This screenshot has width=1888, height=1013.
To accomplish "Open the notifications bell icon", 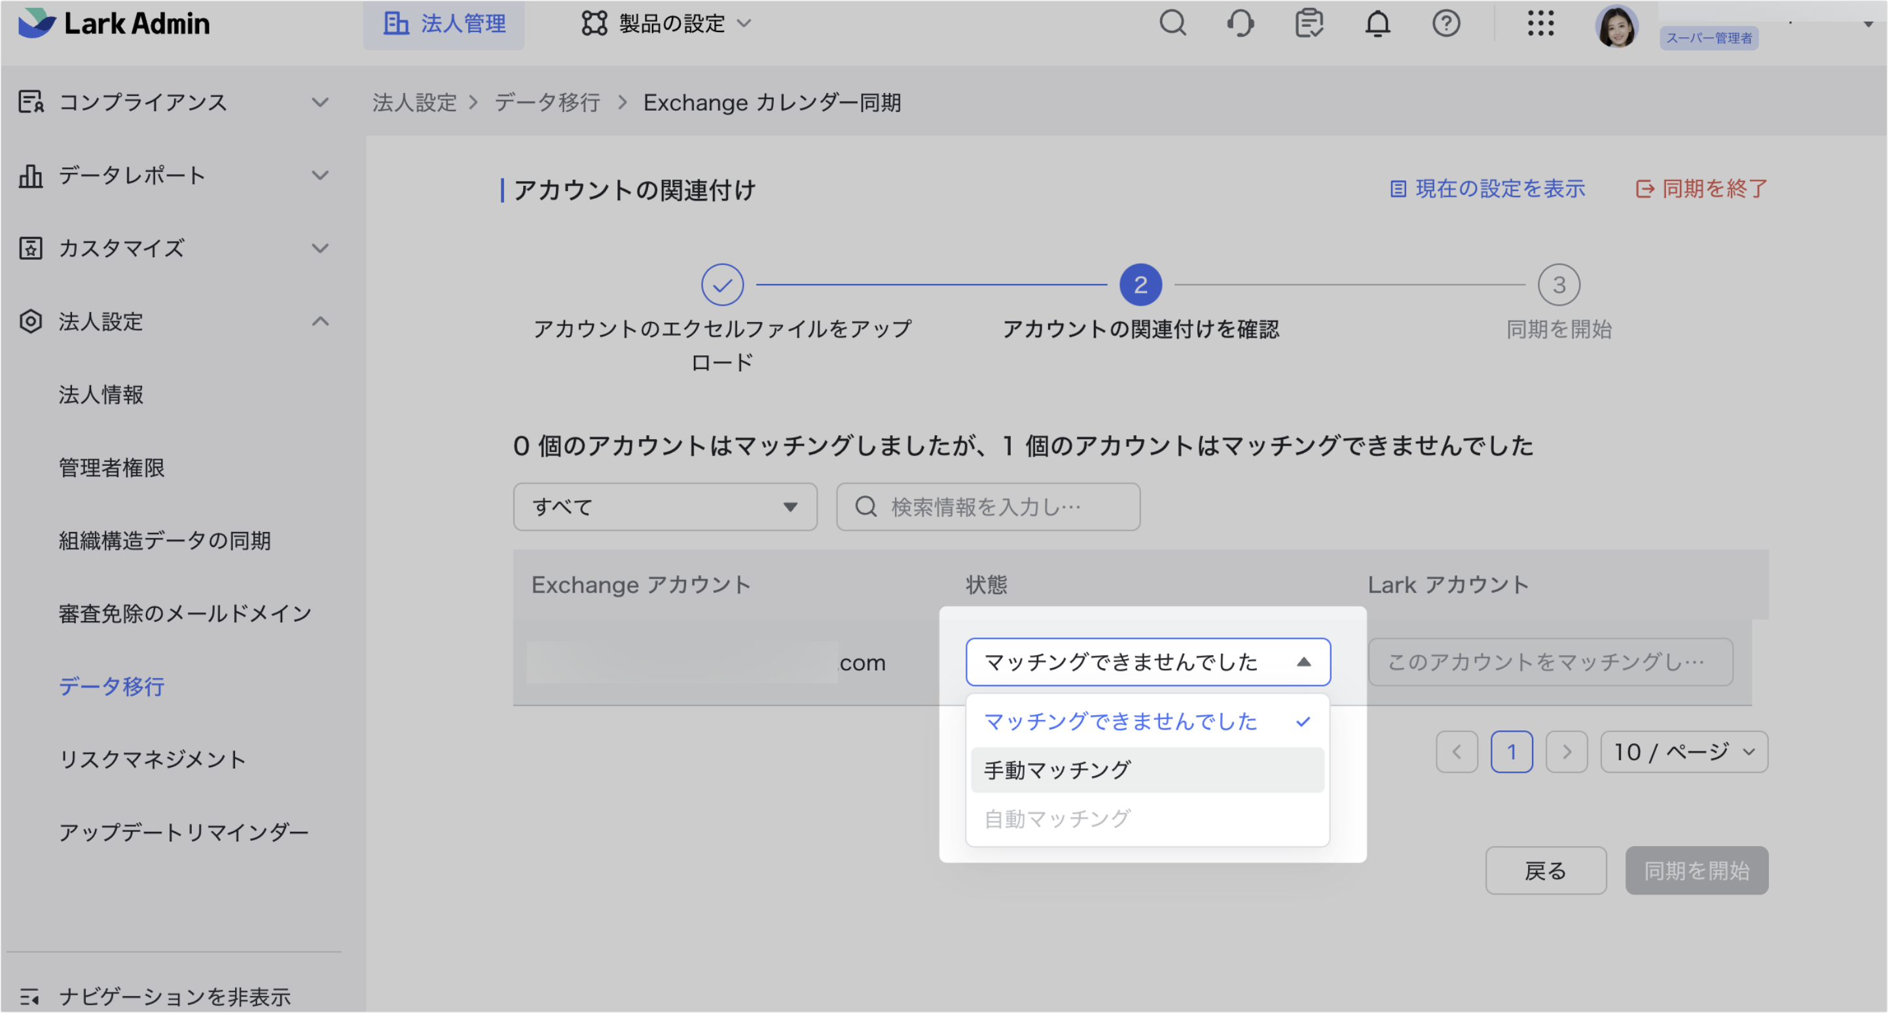I will (1378, 24).
